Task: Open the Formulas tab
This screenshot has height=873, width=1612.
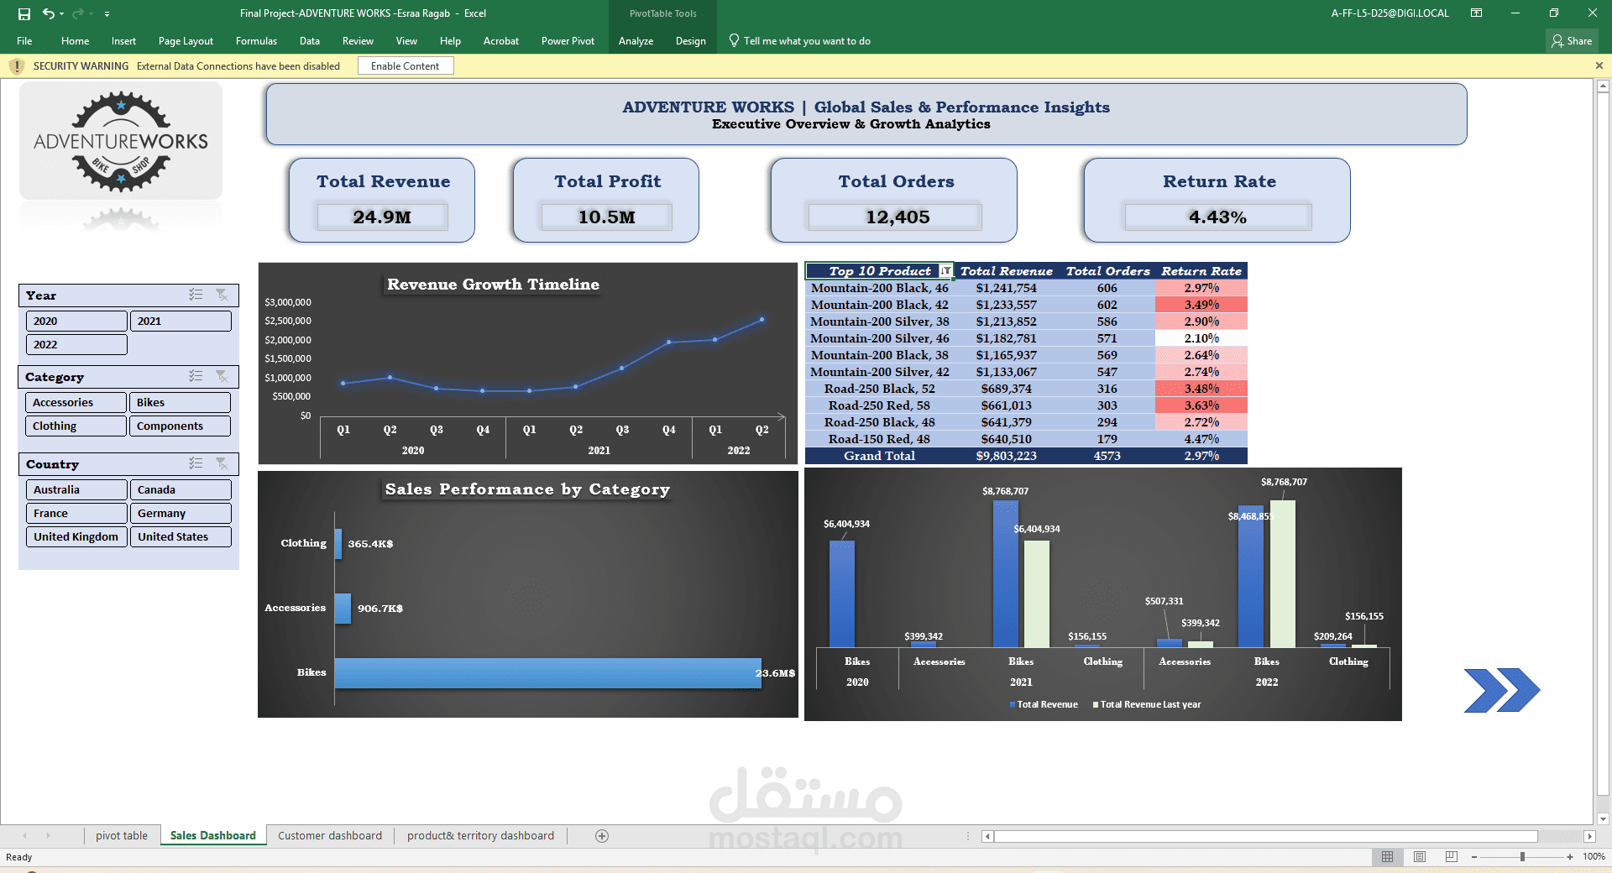Action: [256, 41]
